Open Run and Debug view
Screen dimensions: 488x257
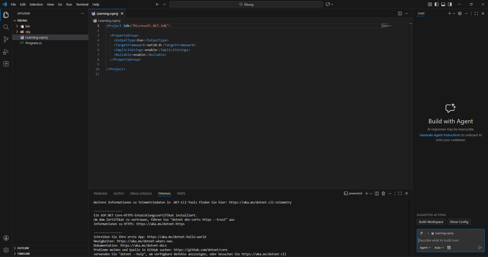[6, 52]
